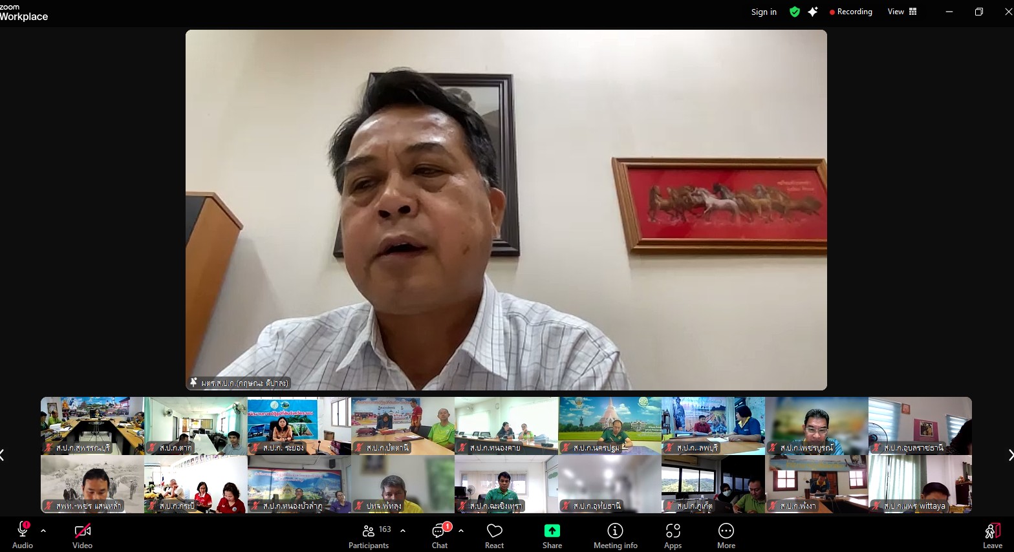Select the ส.ป.ก.แพร่ wittaya participant thumbnail

(x=920, y=484)
